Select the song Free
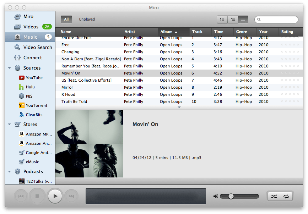The width and height of the screenshot is (308, 214). [x=179, y=45]
